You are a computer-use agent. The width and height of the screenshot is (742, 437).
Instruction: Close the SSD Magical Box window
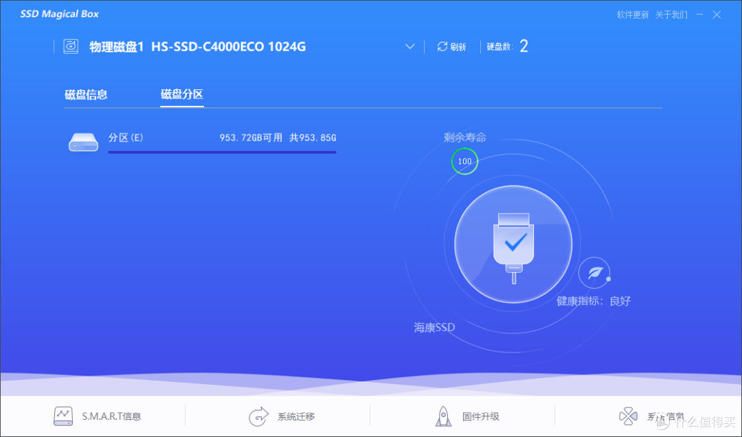click(x=717, y=14)
